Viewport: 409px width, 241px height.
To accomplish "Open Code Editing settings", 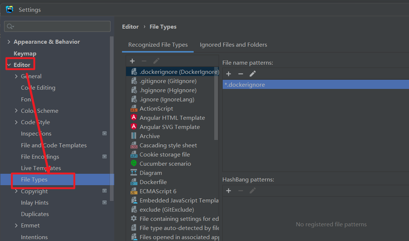I will tap(38, 88).
